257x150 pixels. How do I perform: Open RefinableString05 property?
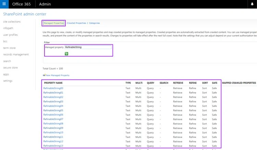coord(53,110)
